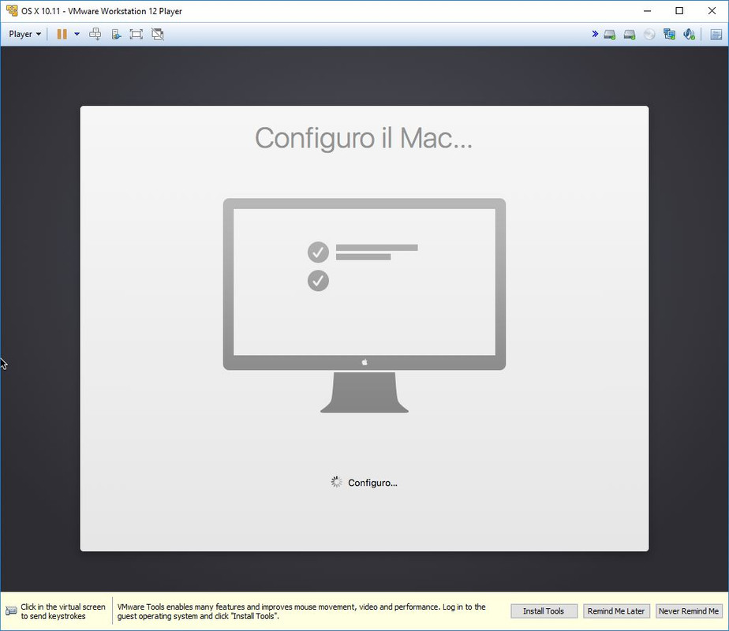The image size is (729, 631).
Task: Pause the virtual machine
Action: coord(62,34)
